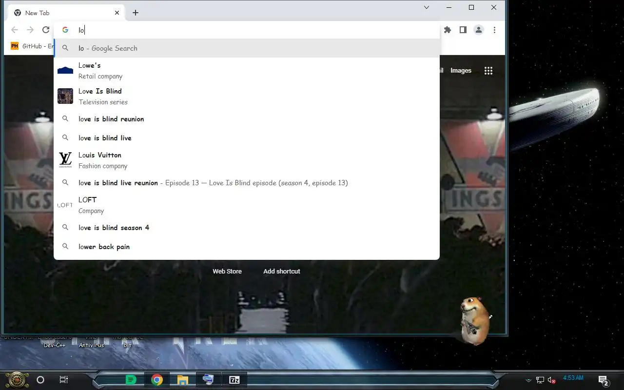Close the New Tab tab

(x=117, y=13)
